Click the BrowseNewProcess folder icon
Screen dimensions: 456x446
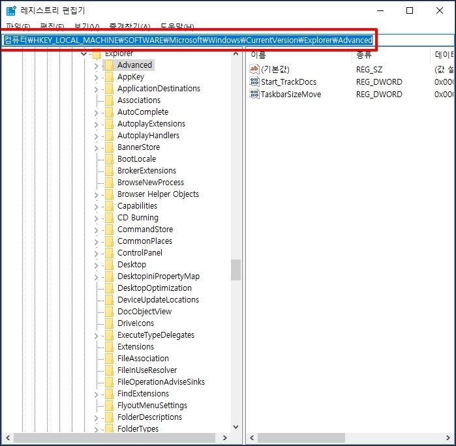pos(109,183)
